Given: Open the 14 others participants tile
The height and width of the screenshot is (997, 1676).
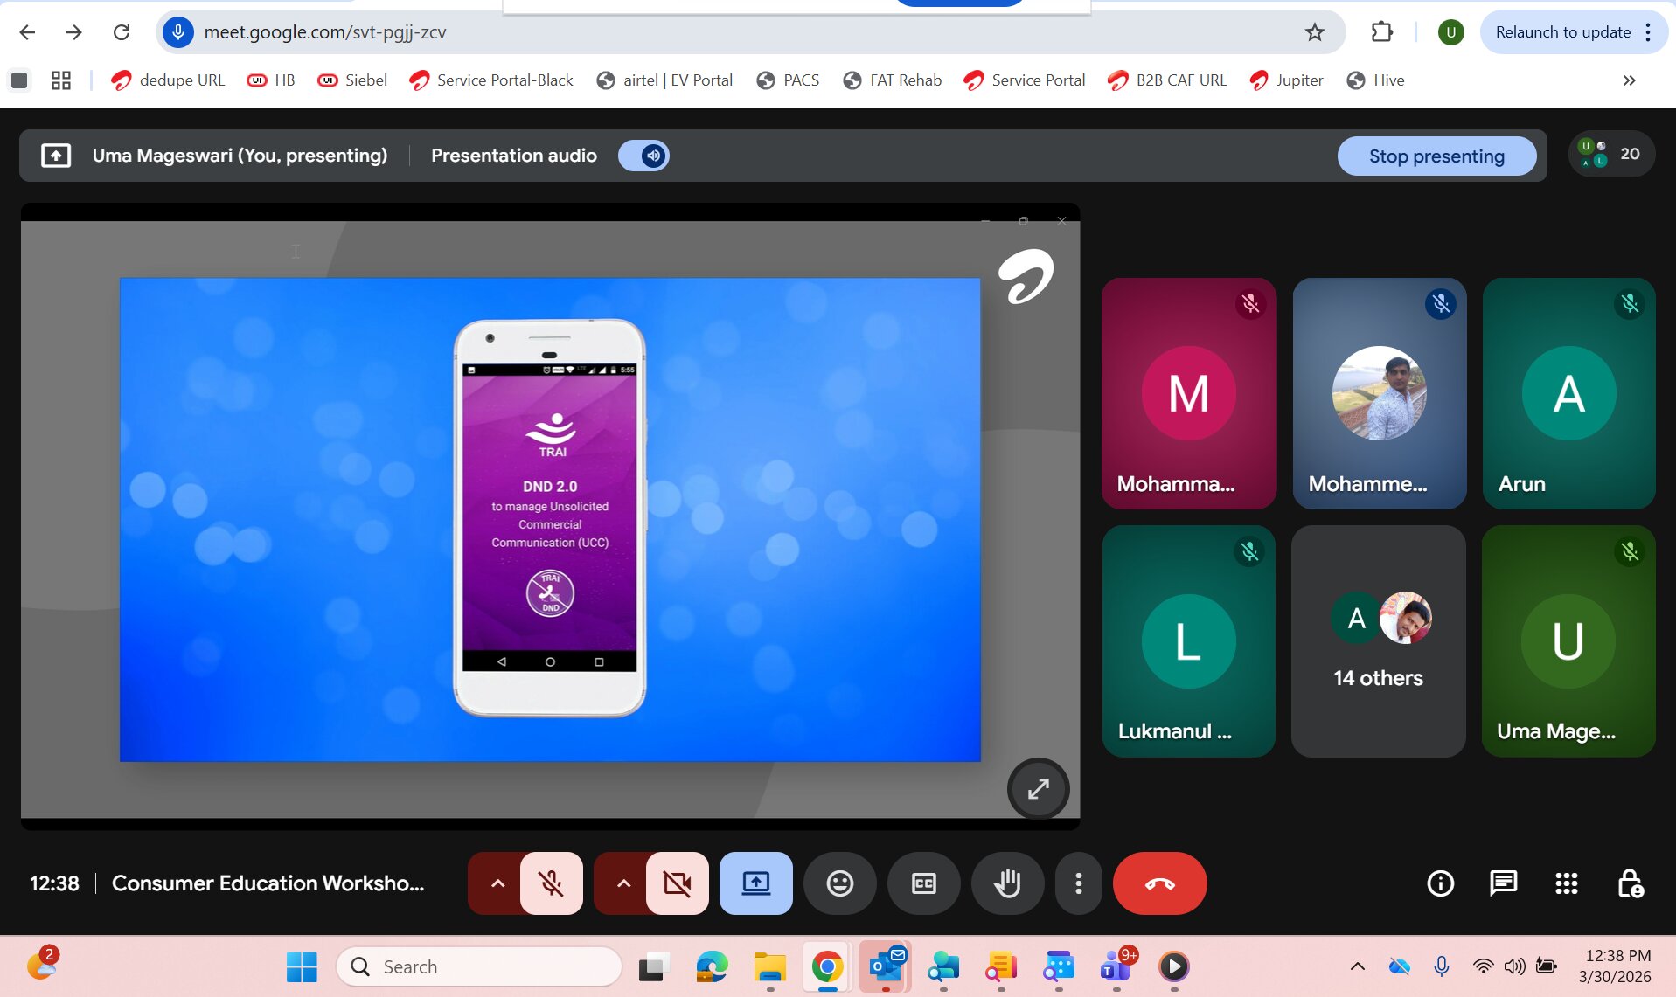Looking at the screenshot, I should coord(1378,641).
